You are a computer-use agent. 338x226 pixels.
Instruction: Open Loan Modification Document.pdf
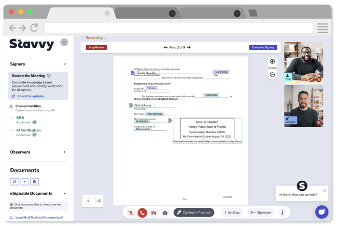tap(39, 217)
